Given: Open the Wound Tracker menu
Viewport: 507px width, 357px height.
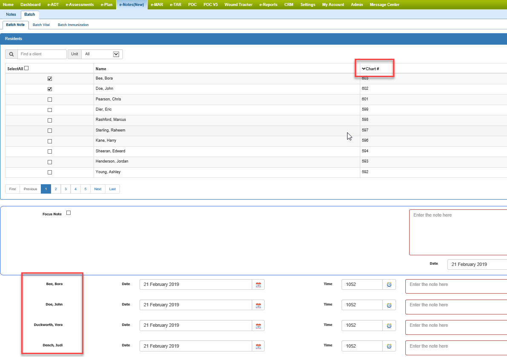Looking at the screenshot, I should pos(238,5).
